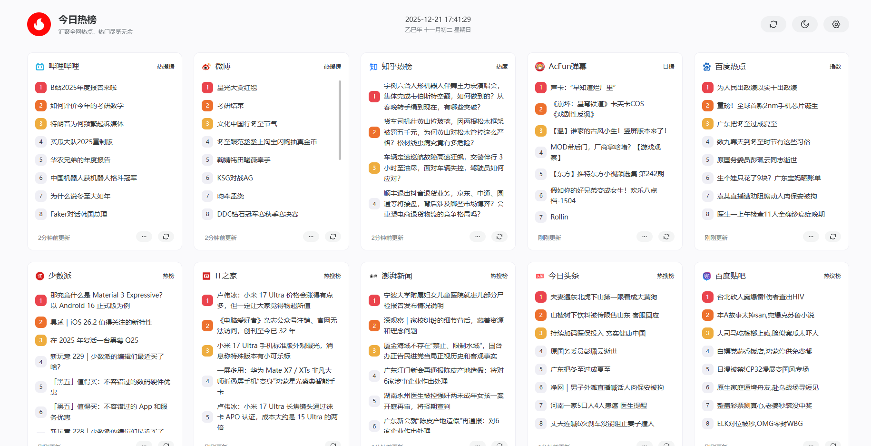The height and width of the screenshot is (446, 871).
Task: Open settings via the gear icon
Action: coord(836,24)
